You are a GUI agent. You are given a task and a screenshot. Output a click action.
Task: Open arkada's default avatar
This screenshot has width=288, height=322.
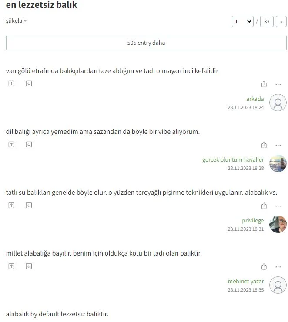point(278,103)
